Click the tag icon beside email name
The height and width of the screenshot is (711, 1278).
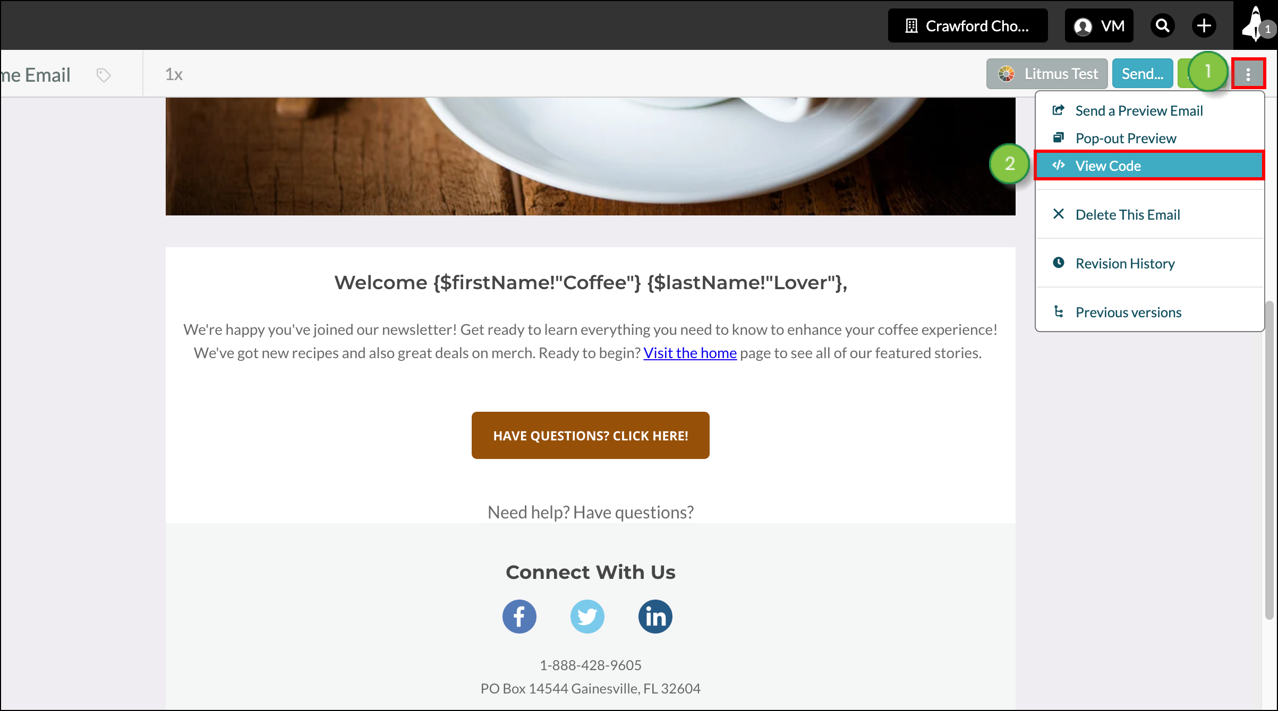104,75
